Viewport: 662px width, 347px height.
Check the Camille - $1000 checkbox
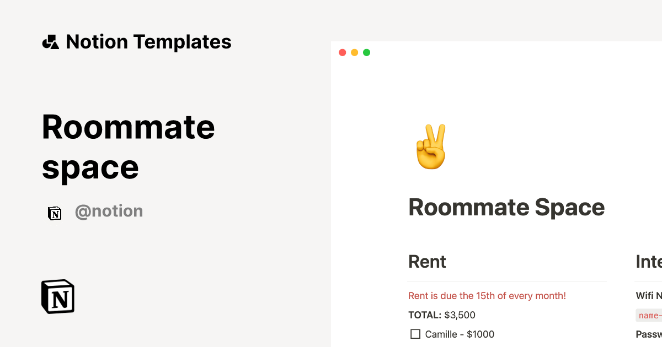click(x=415, y=334)
